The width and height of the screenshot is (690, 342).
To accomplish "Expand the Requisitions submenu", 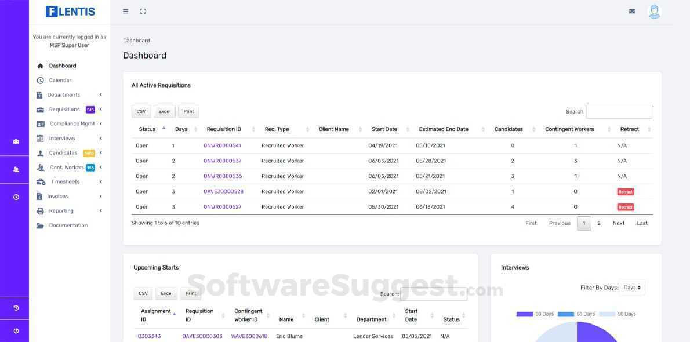I will click(x=69, y=109).
